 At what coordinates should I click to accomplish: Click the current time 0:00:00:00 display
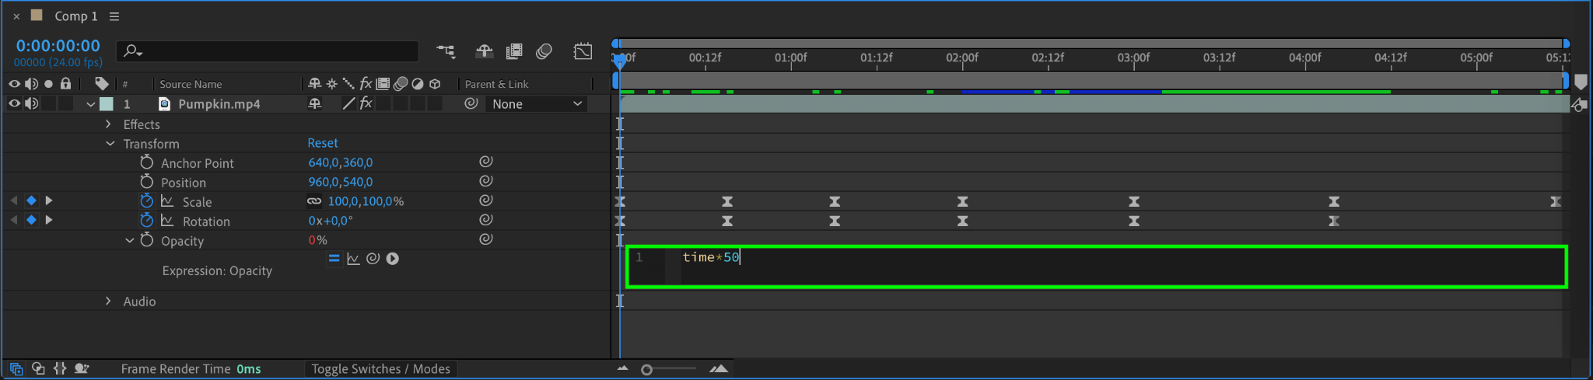(x=58, y=46)
